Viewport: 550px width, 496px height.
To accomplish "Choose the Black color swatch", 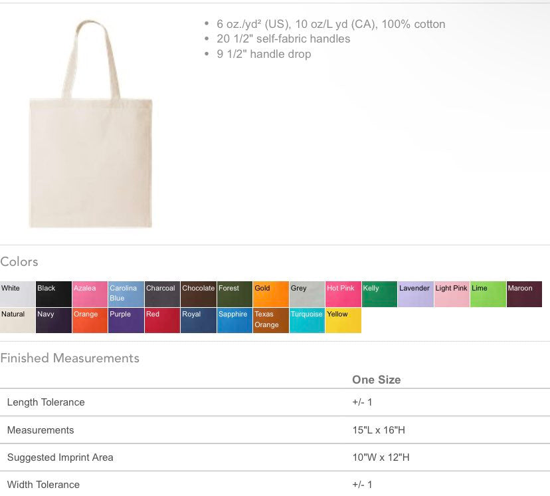I will click(x=54, y=295).
